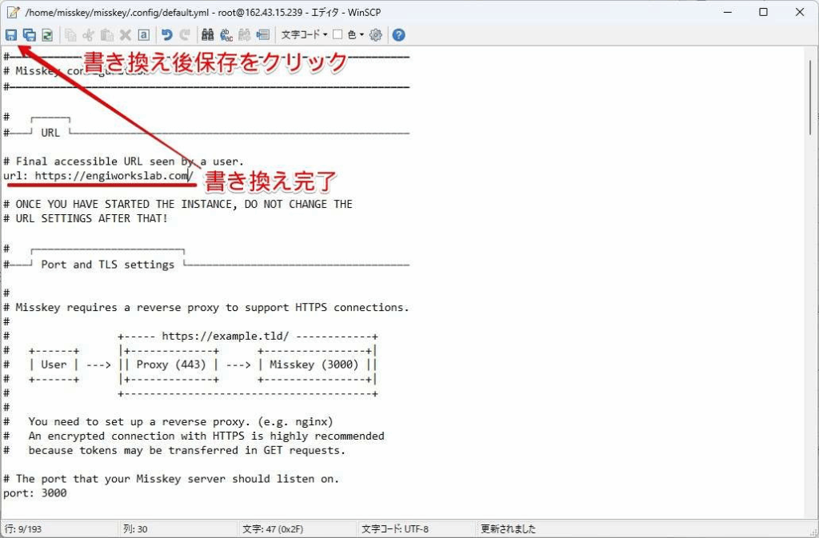Open the Replace text icon
The width and height of the screenshot is (819, 538).
point(226,35)
